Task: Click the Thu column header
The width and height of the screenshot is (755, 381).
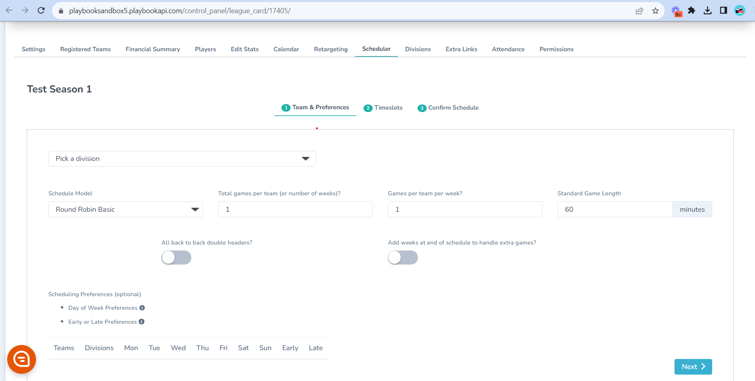Action: (x=203, y=348)
